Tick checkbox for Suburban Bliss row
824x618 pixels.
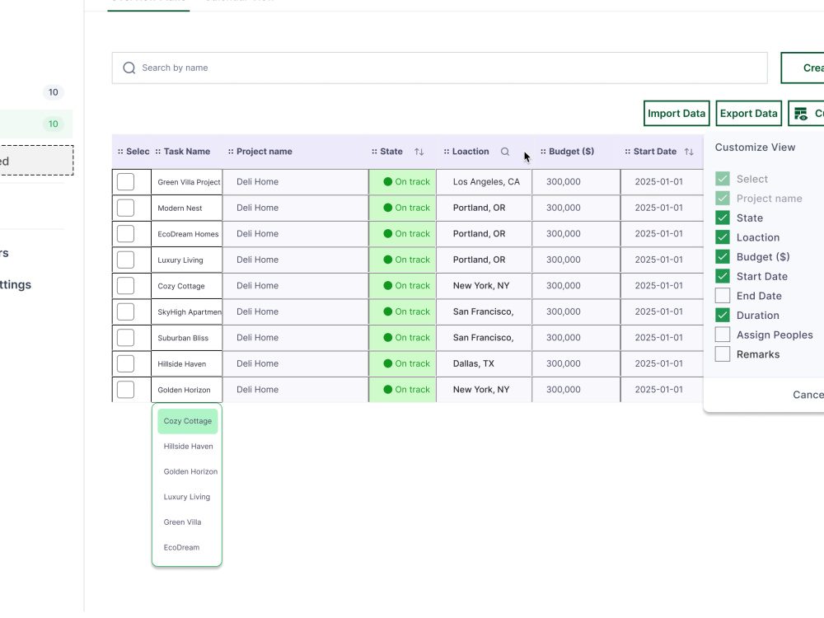point(125,338)
